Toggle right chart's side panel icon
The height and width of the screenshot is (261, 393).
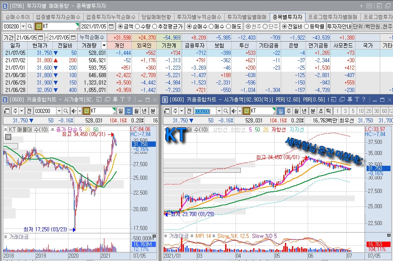(167, 111)
